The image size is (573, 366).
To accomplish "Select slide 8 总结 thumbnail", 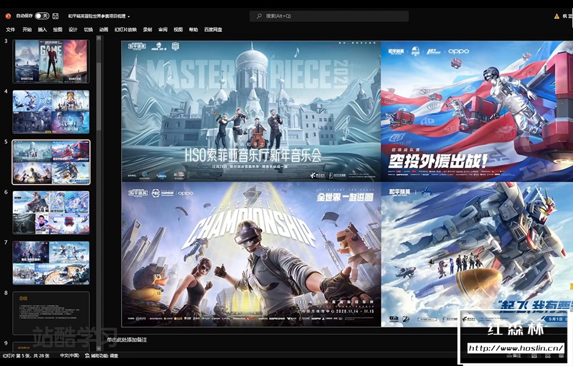I will tap(51, 313).
